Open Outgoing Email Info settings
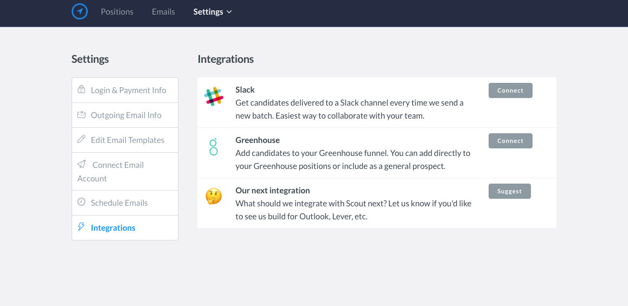Image resolution: width=628 pixels, height=306 pixels. pos(125,115)
